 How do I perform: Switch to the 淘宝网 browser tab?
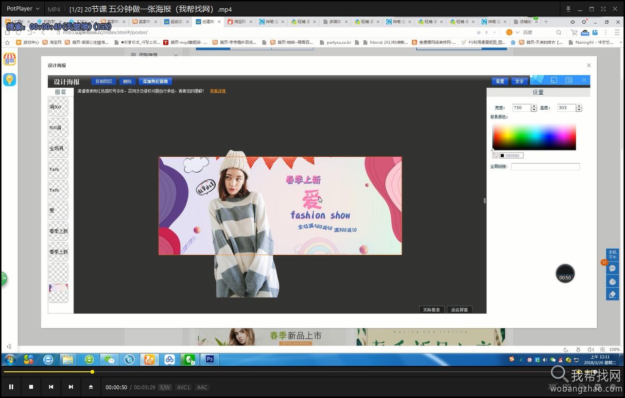pos(240,22)
